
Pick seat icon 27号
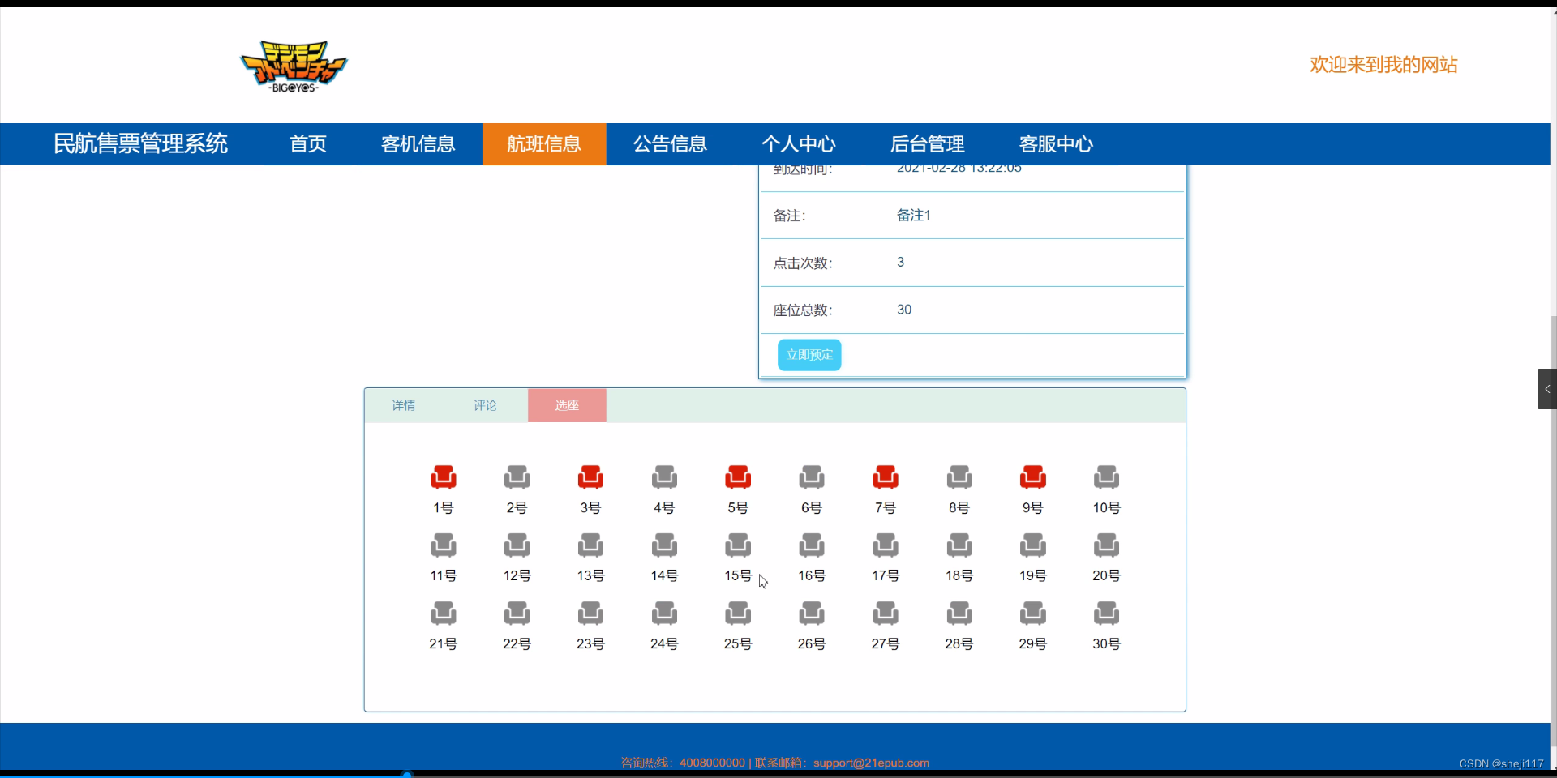tap(886, 613)
